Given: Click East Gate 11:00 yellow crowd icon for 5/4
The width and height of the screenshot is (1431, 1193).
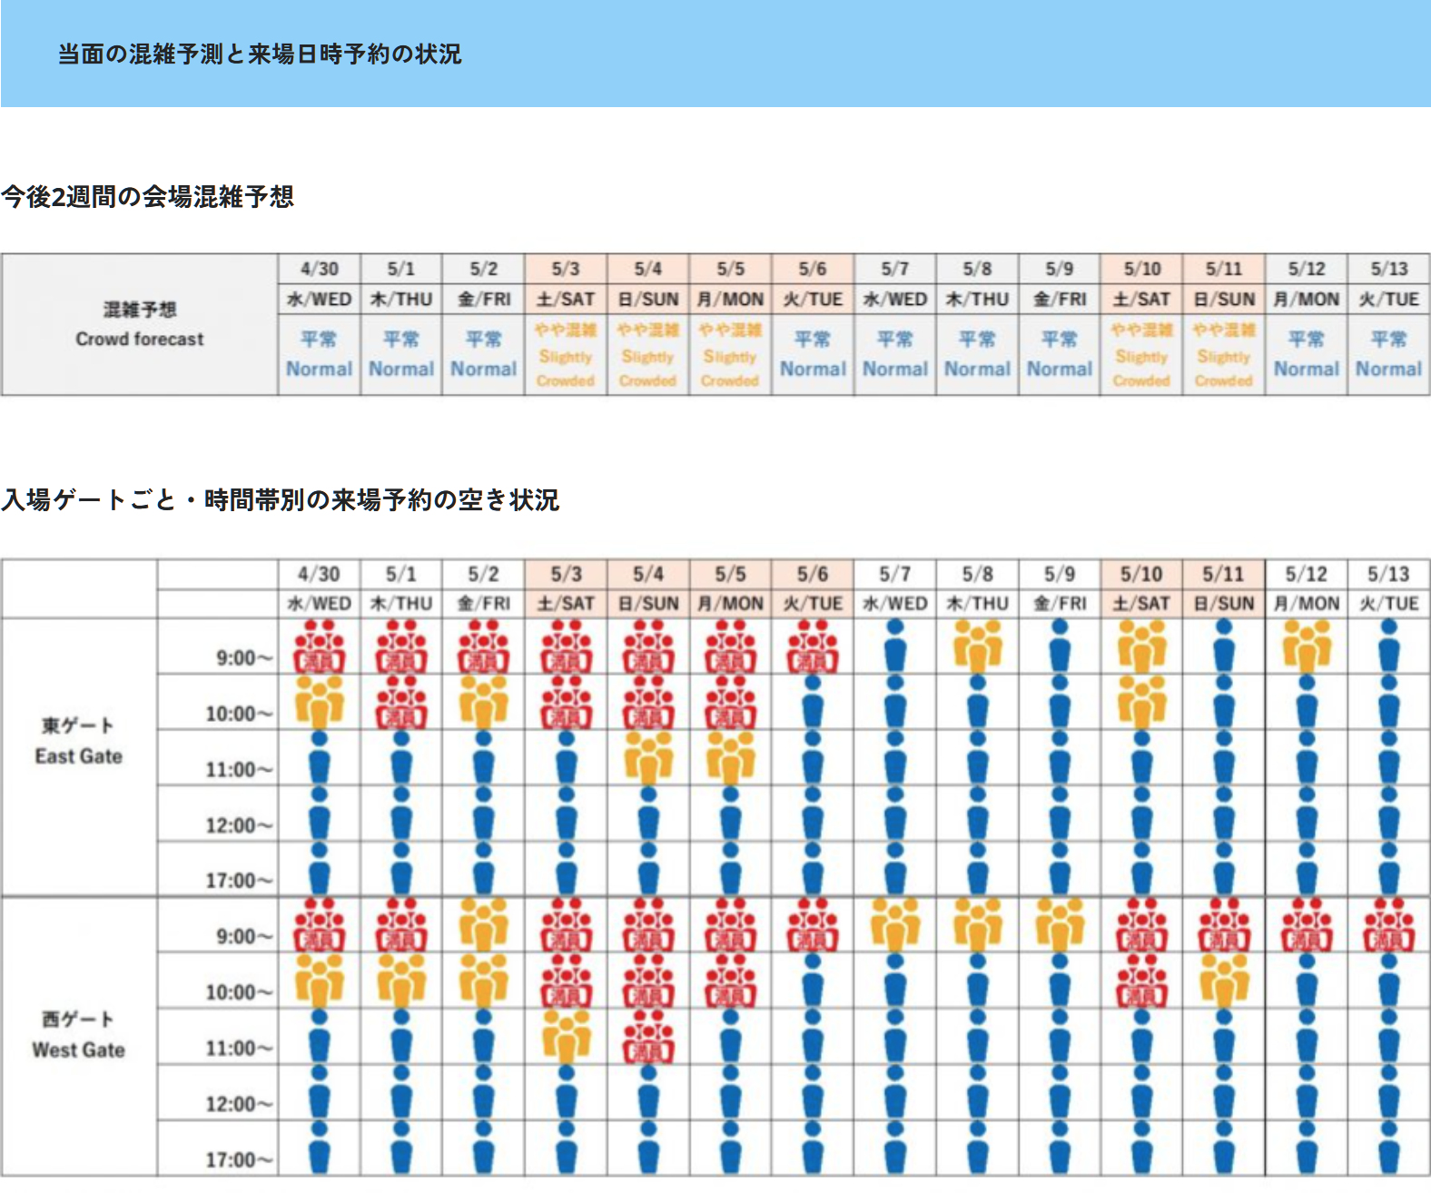Looking at the screenshot, I should tap(648, 758).
